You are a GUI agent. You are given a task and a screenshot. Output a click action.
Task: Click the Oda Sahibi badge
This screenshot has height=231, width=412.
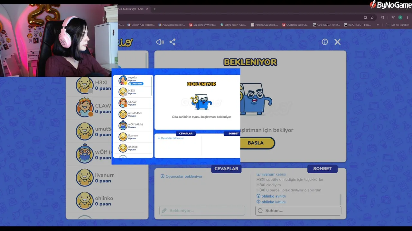coord(136,84)
